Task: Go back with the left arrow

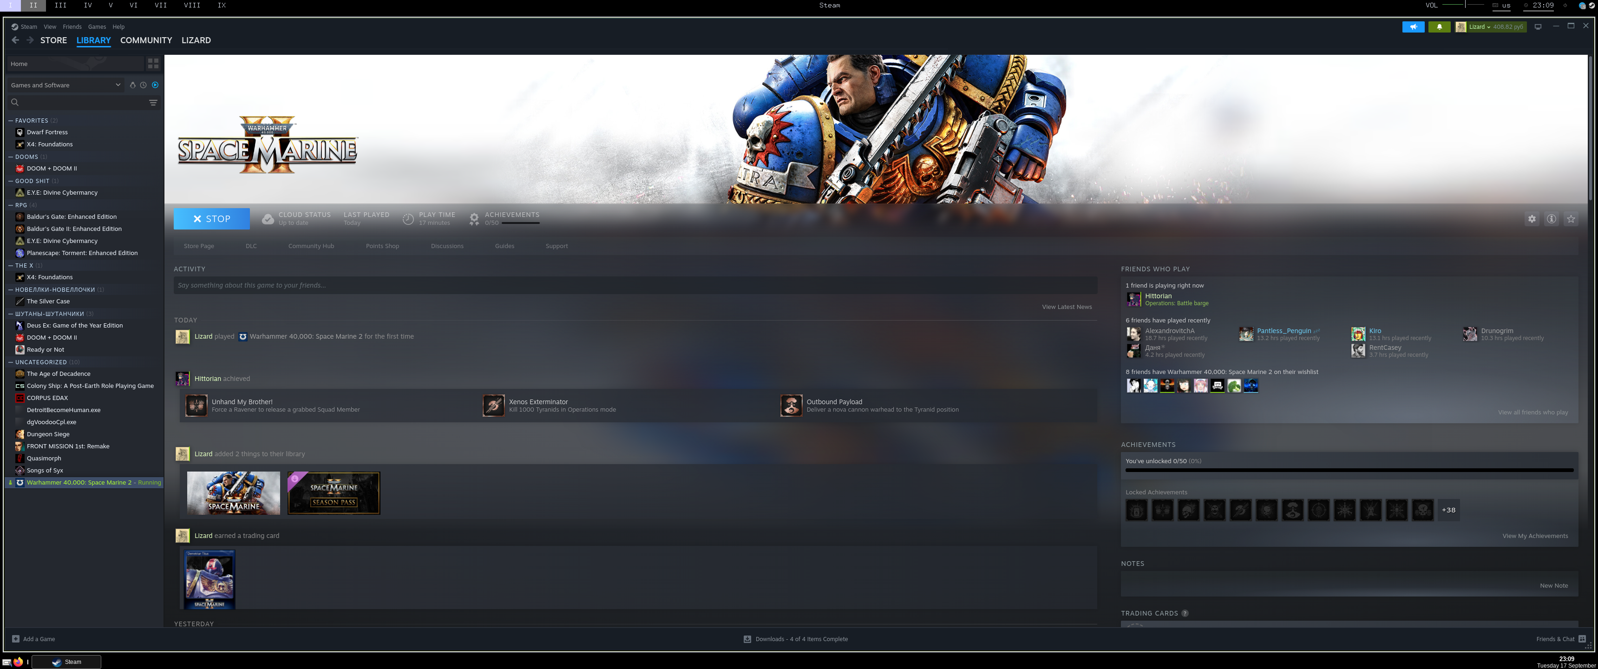Action: (x=15, y=40)
